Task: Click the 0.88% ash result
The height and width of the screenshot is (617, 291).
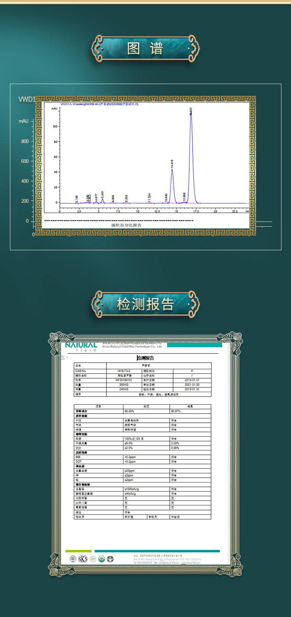Action: click(x=190, y=448)
